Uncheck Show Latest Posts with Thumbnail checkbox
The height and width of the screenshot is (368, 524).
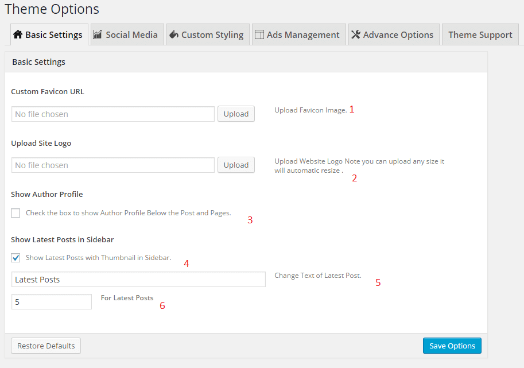pos(15,258)
